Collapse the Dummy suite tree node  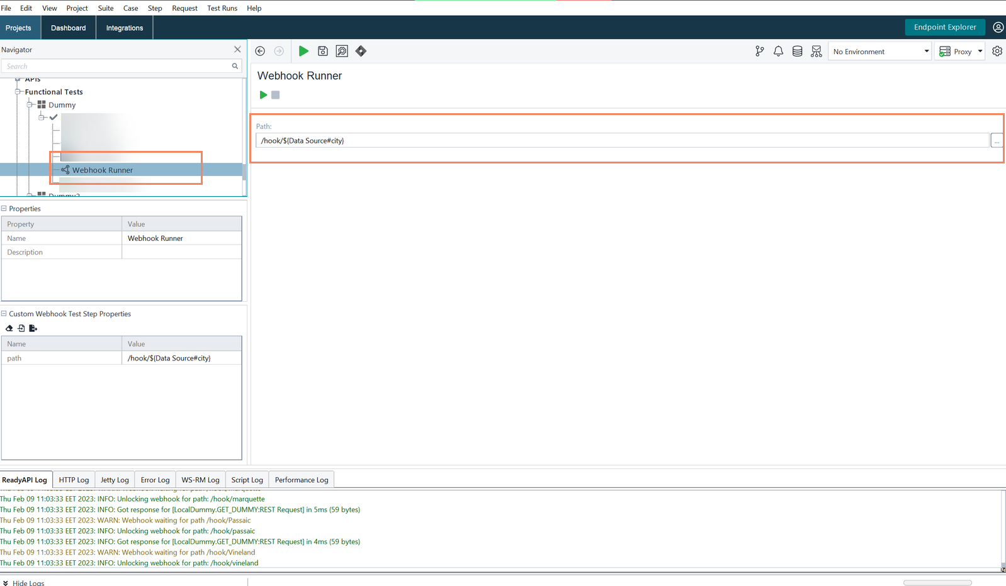[x=30, y=104]
